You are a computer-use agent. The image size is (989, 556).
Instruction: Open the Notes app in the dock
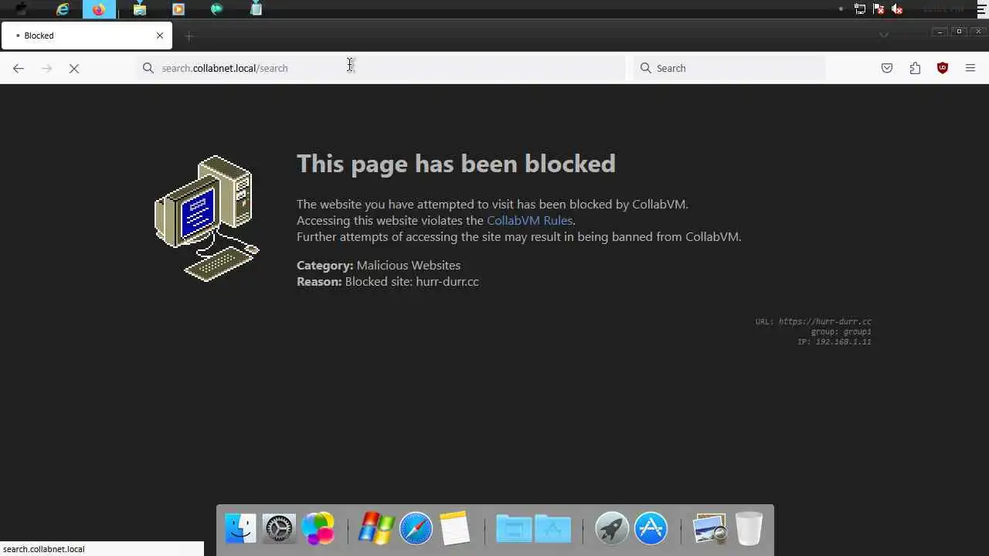[x=454, y=529]
